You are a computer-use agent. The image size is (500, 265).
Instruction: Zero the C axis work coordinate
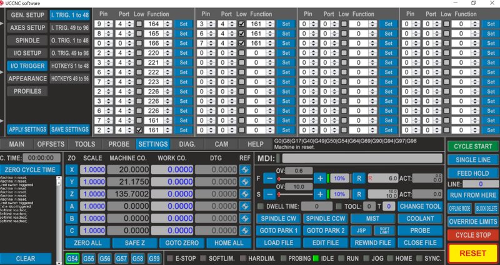tap(72, 231)
